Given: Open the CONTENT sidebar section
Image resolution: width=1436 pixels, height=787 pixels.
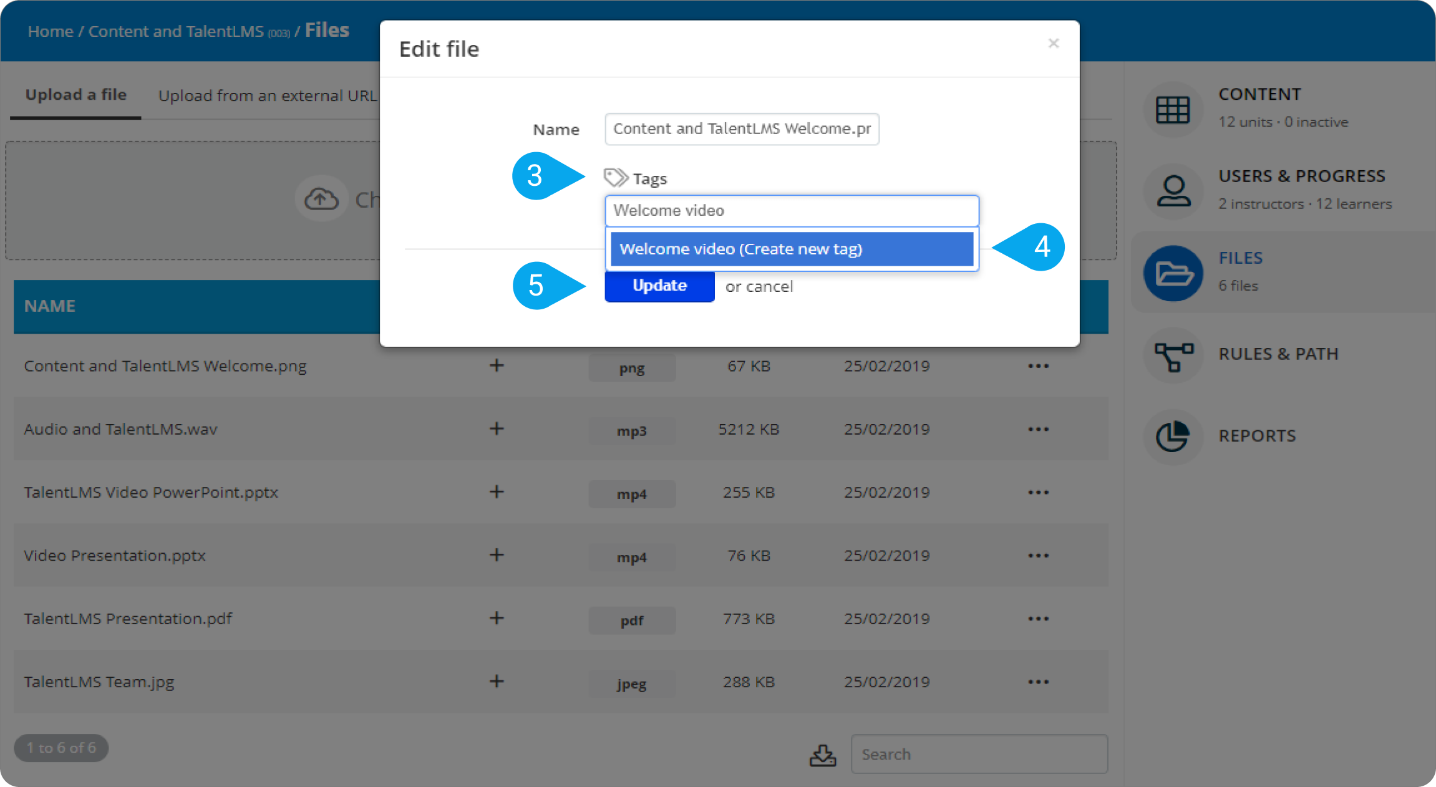Looking at the screenshot, I should point(1259,94).
